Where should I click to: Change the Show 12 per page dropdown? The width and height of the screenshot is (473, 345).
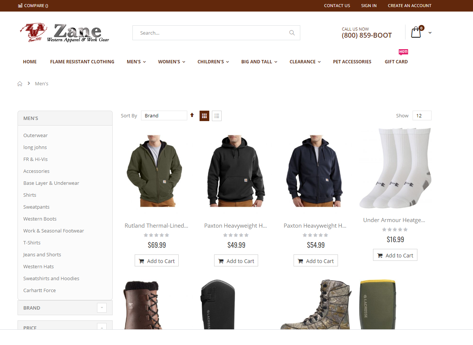(x=422, y=115)
